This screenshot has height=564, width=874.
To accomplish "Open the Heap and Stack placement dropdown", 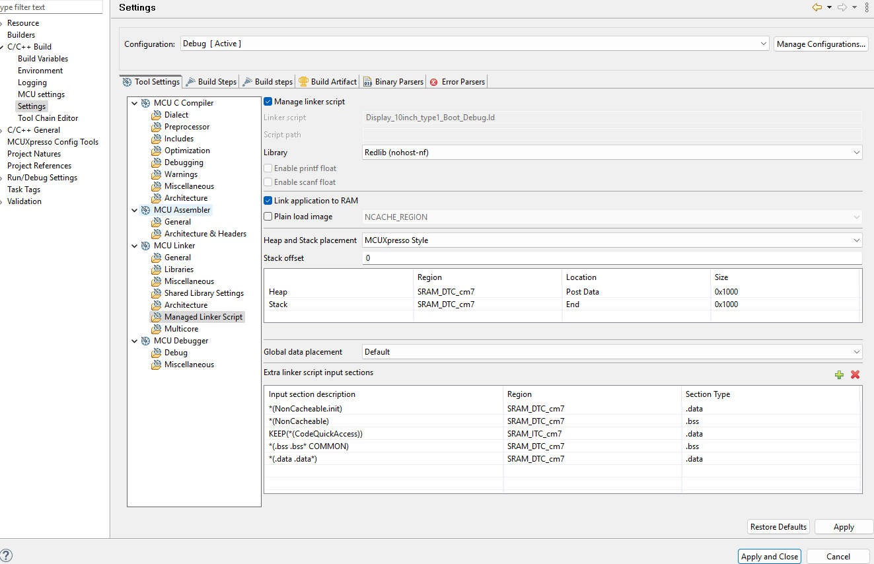I will click(x=857, y=240).
